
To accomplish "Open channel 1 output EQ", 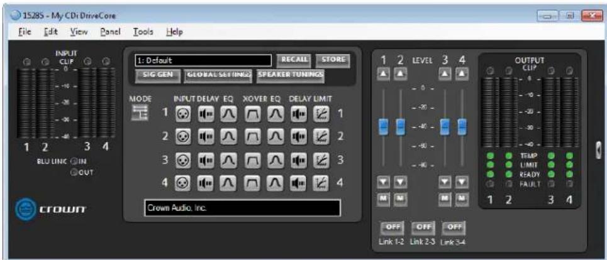I will click(x=274, y=114).
